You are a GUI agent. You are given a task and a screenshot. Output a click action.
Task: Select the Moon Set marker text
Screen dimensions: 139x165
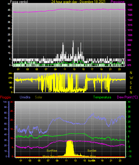coord(48,156)
